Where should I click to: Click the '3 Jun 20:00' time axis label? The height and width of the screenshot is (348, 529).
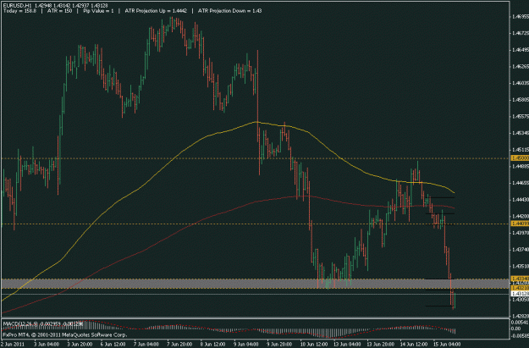click(80, 345)
